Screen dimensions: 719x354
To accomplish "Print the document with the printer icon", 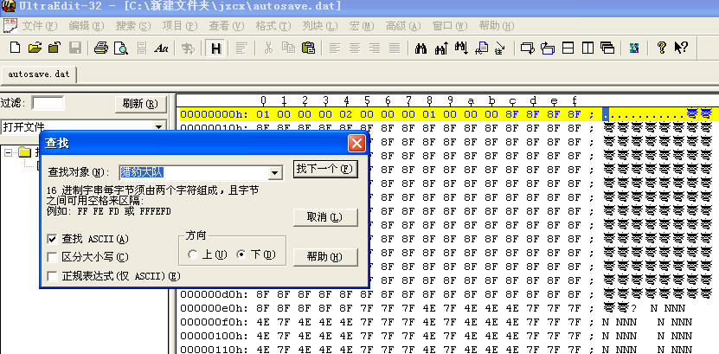I will 101,48.
